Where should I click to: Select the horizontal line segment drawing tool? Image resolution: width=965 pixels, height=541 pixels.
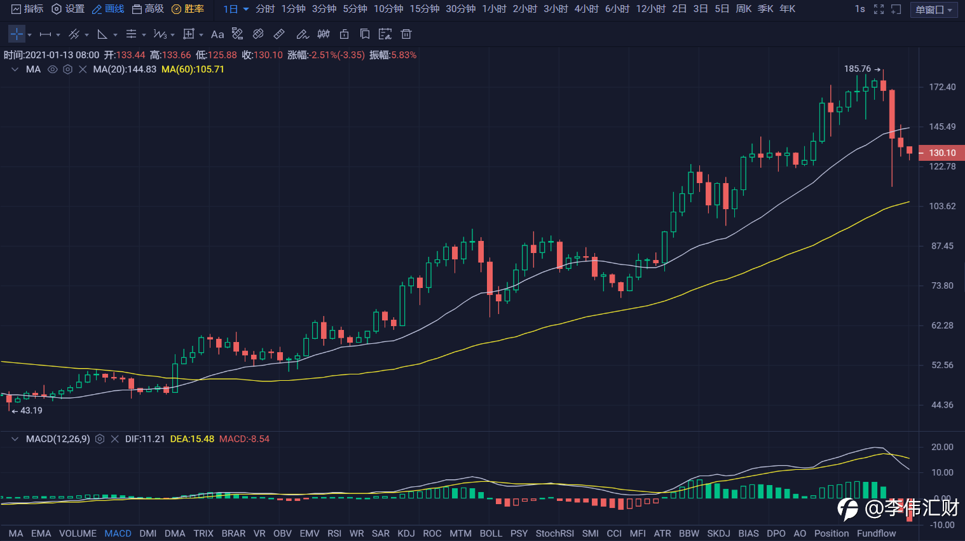[x=45, y=34]
